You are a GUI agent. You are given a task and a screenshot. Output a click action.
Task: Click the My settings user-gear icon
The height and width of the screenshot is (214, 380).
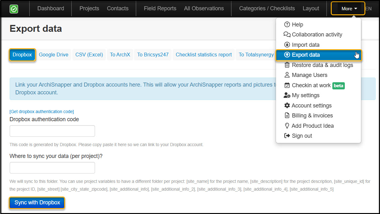[x=287, y=95]
